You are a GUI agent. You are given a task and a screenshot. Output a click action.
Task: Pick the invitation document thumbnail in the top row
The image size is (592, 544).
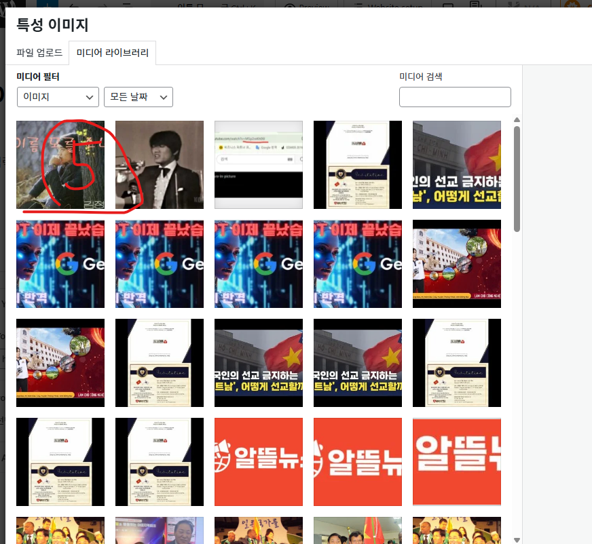tap(358, 165)
